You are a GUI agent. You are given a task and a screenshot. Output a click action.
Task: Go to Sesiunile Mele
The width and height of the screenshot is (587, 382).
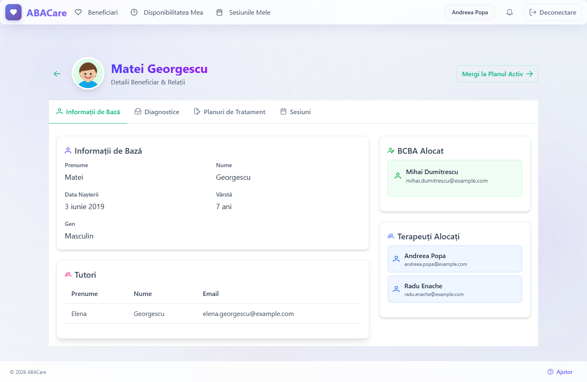click(x=243, y=12)
